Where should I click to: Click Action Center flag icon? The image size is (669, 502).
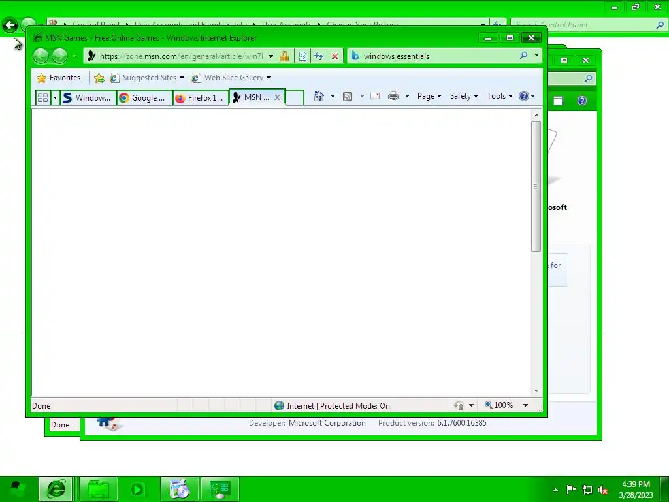point(571,490)
